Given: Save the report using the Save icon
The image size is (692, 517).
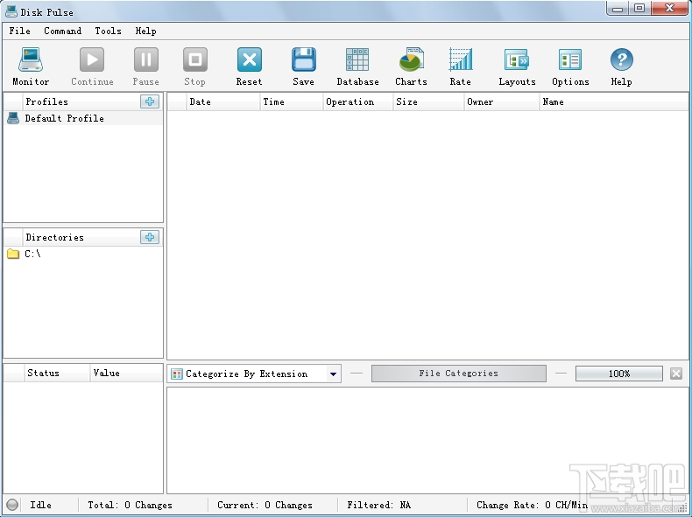Looking at the screenshot, I should (304, 59).
